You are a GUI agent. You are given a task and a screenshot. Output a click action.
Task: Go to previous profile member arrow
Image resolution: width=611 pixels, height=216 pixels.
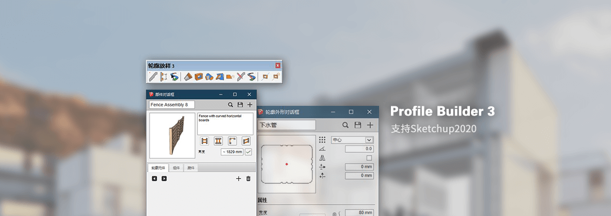154,178
